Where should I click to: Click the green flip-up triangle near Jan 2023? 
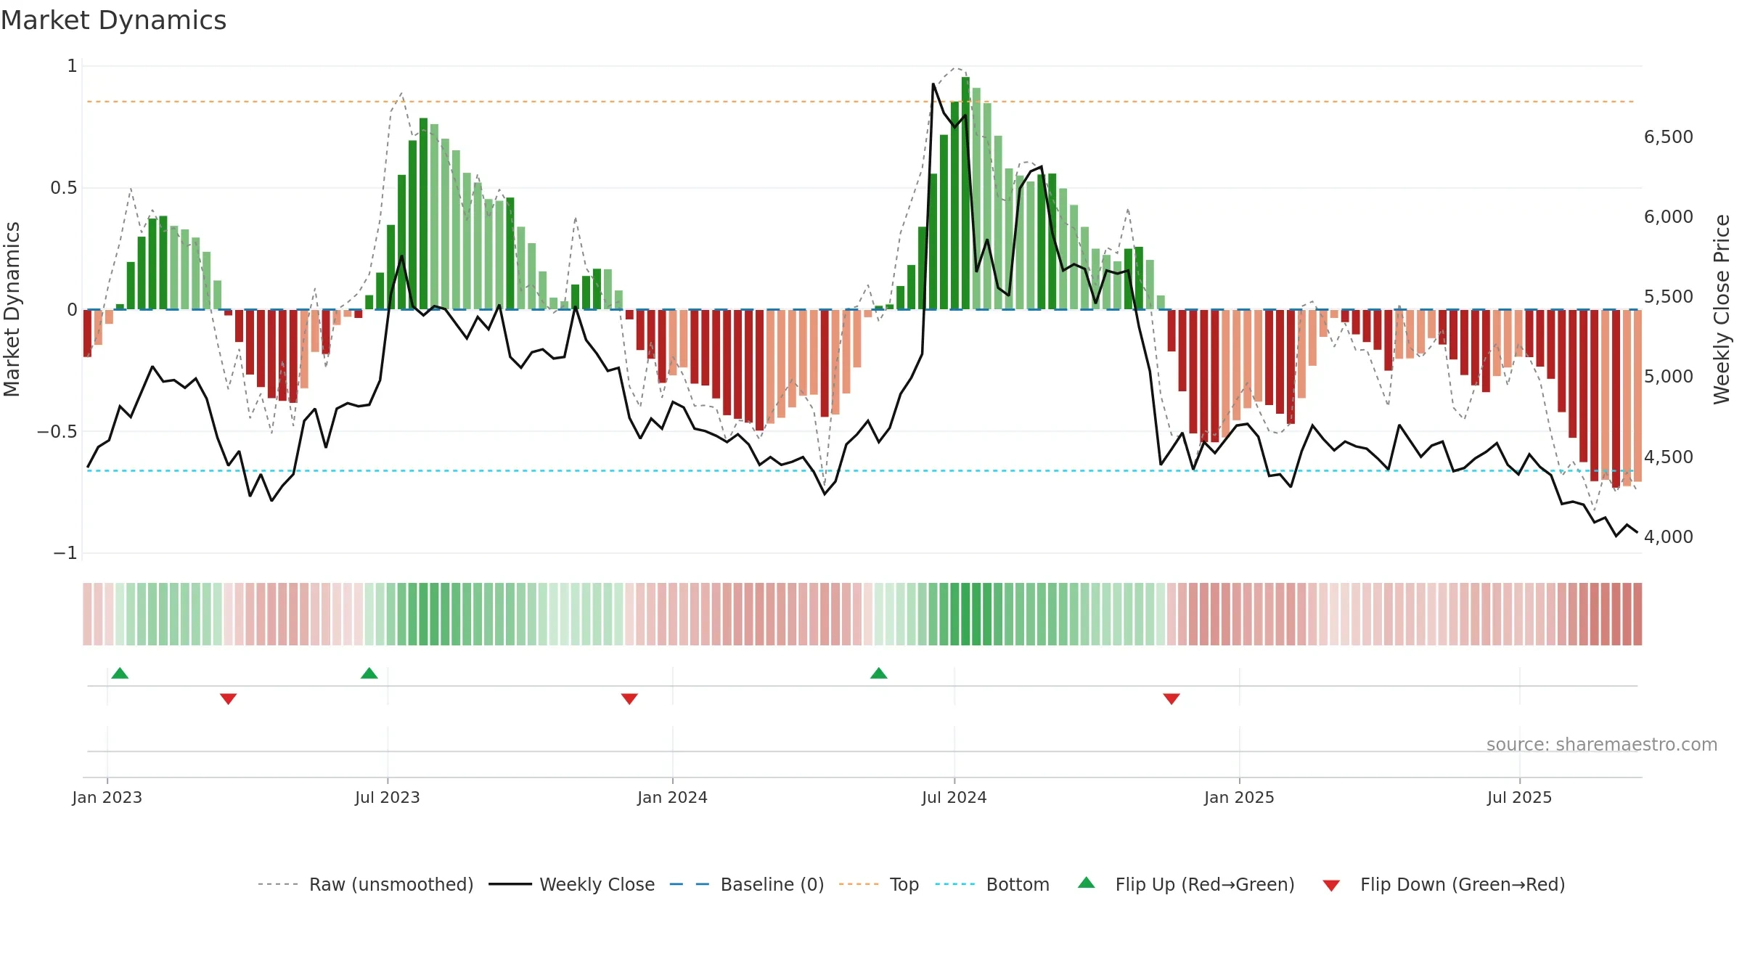(120, 673)
